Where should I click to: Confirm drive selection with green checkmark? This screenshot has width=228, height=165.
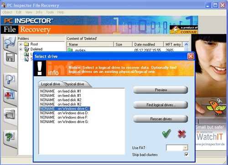(x=166, y=134)
